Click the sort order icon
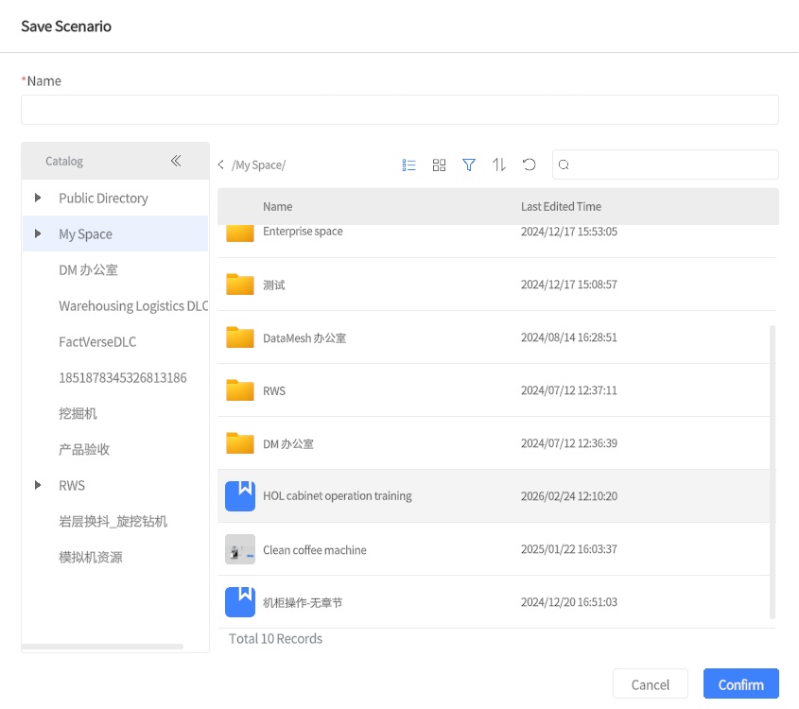The height and width of the screenshot is (709, 799). pos(499,164)
